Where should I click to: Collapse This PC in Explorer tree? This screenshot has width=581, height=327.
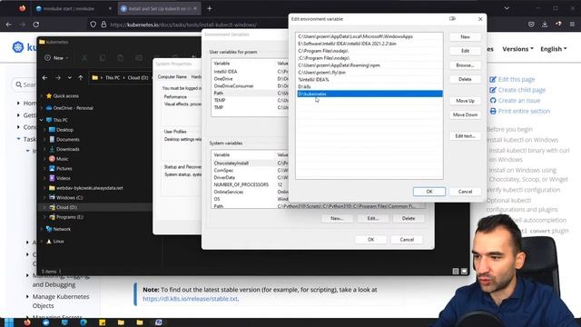point(42,120)
